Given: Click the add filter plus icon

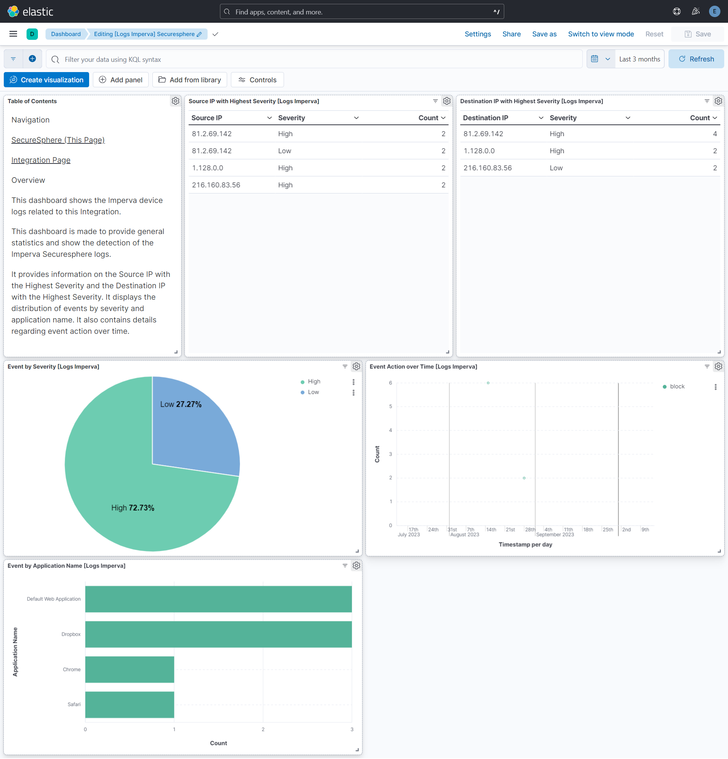Looking at the screenshot, I should (x=32, y=59).
